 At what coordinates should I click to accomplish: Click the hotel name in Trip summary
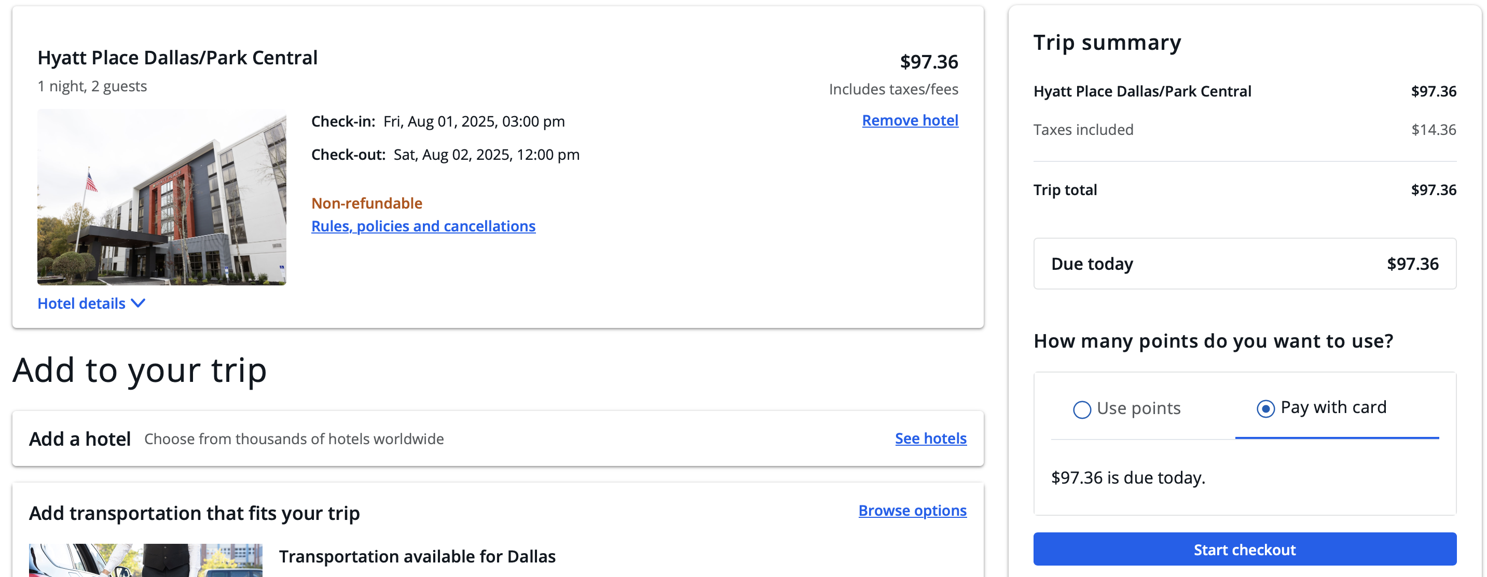tap(1142, 91)
